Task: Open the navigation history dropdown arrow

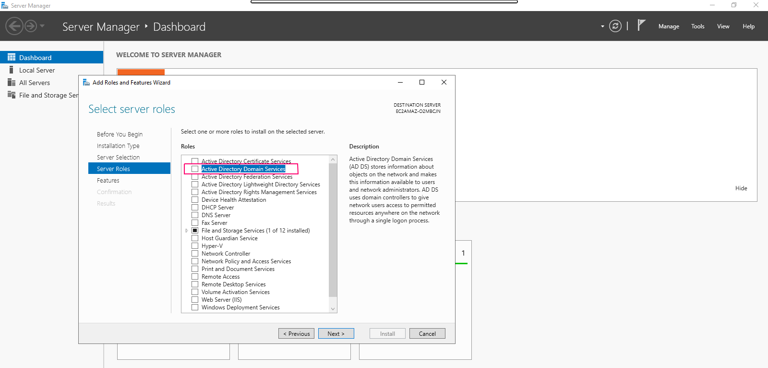Action: (42, 26)
